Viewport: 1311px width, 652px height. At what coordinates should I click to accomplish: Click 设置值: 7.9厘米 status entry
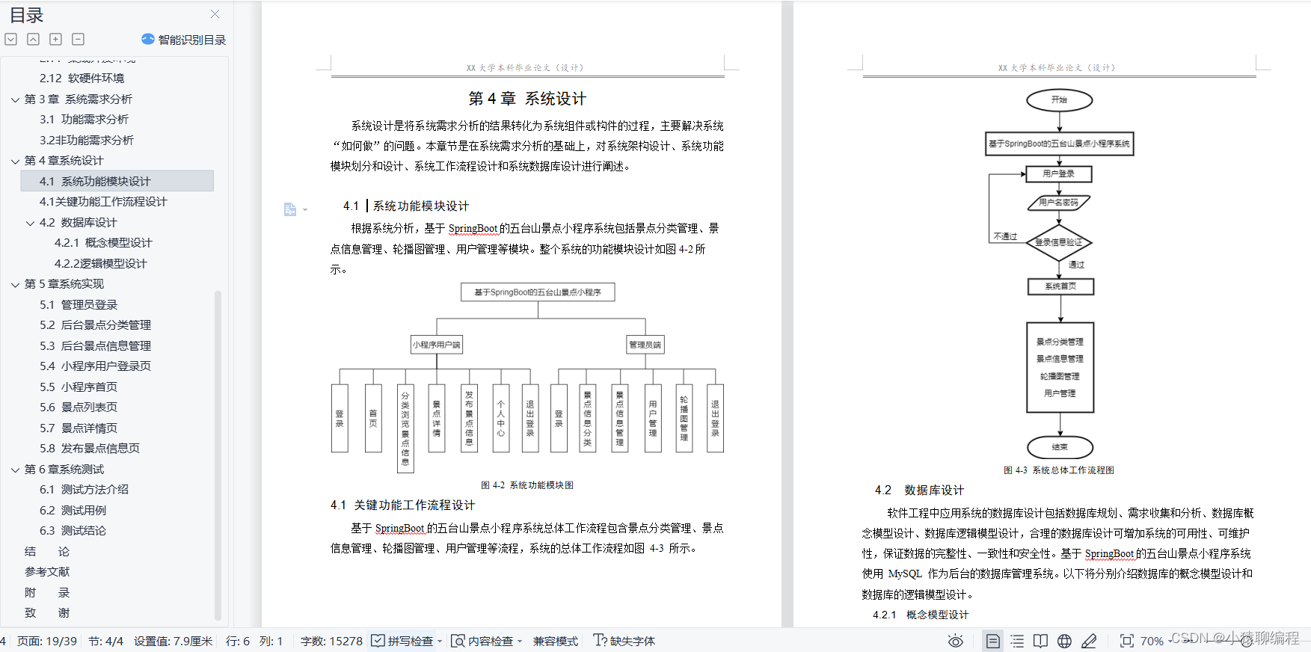click(x=174, y=642)
